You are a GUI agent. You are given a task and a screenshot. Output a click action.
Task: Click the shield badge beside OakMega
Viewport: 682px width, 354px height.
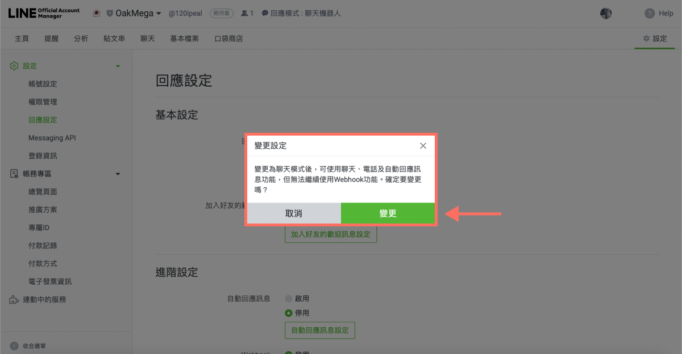[x=110, y=13]
